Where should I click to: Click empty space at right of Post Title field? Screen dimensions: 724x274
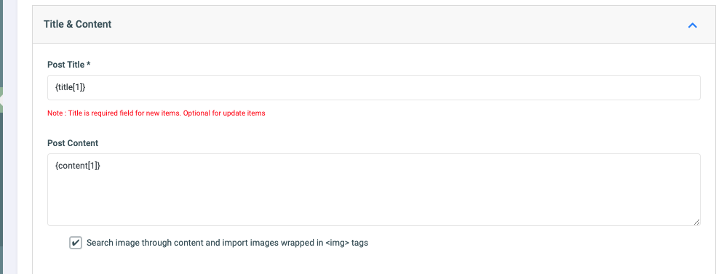point(600,88)
